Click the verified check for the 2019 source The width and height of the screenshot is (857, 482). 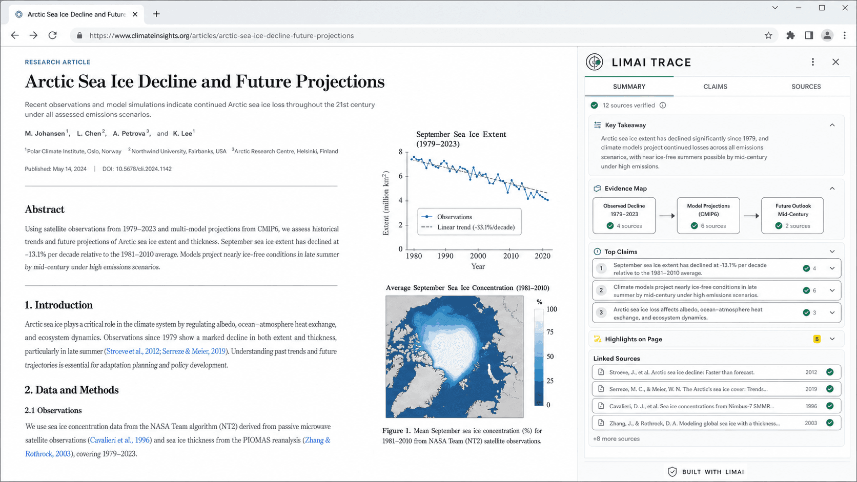830,389
